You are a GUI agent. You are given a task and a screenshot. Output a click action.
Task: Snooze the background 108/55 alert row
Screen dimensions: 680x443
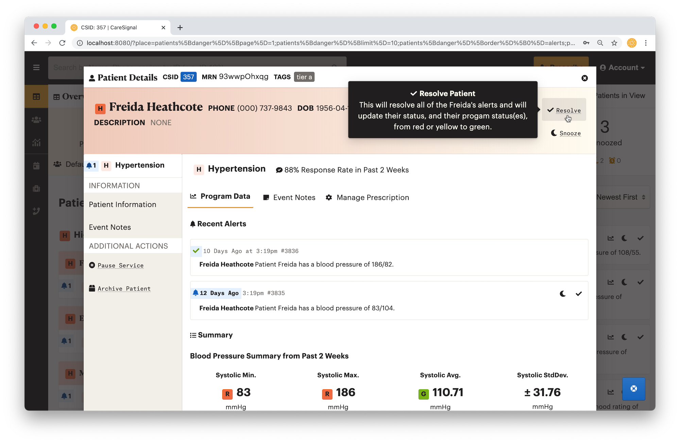tap(624, 238)
